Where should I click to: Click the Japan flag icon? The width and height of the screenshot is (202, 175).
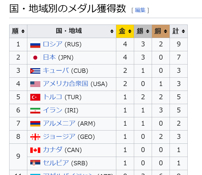(35, 57)
